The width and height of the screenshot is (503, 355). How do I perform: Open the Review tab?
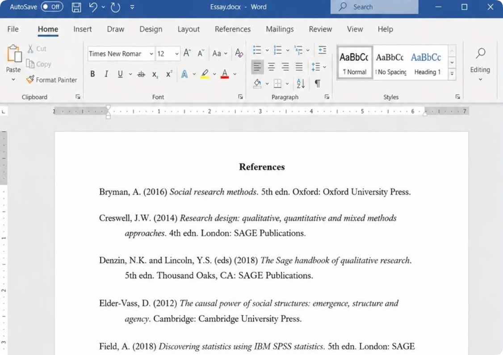tap(320, 29)
